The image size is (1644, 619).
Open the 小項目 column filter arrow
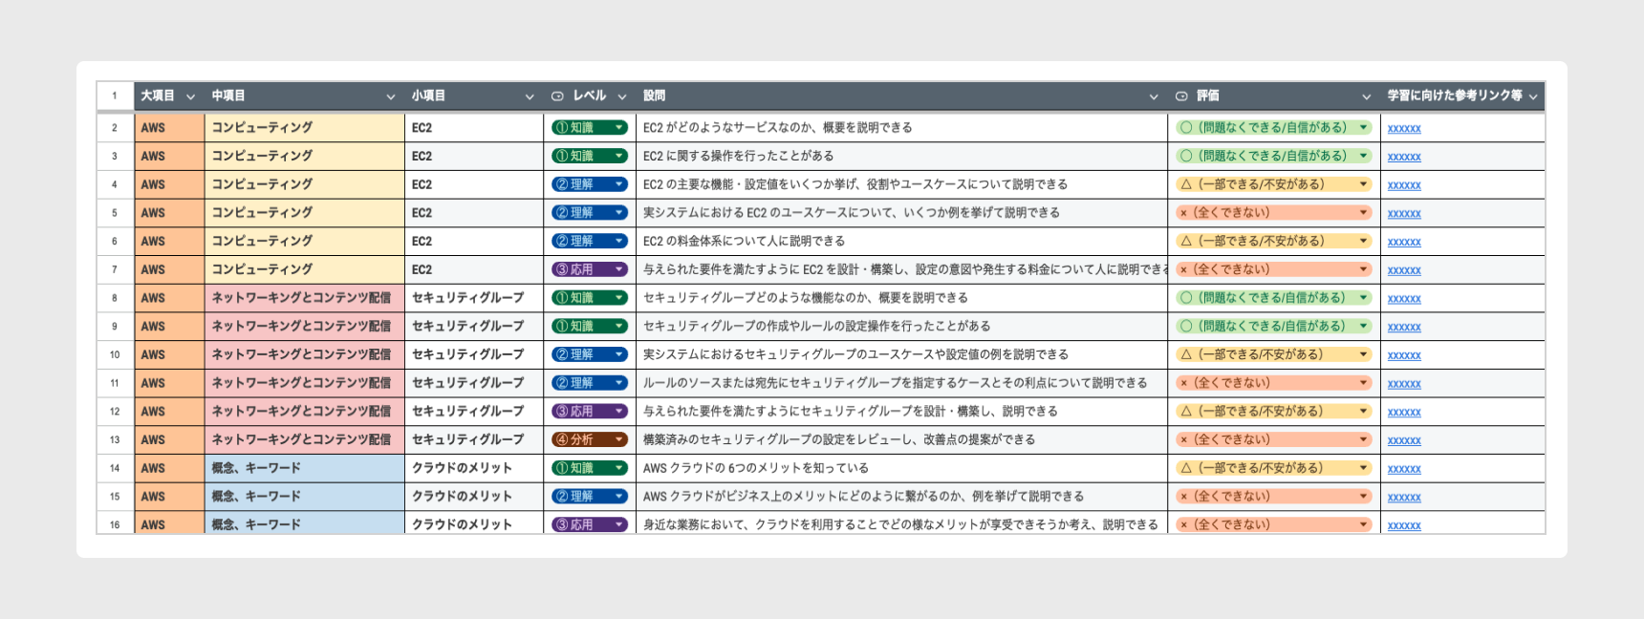529,96
